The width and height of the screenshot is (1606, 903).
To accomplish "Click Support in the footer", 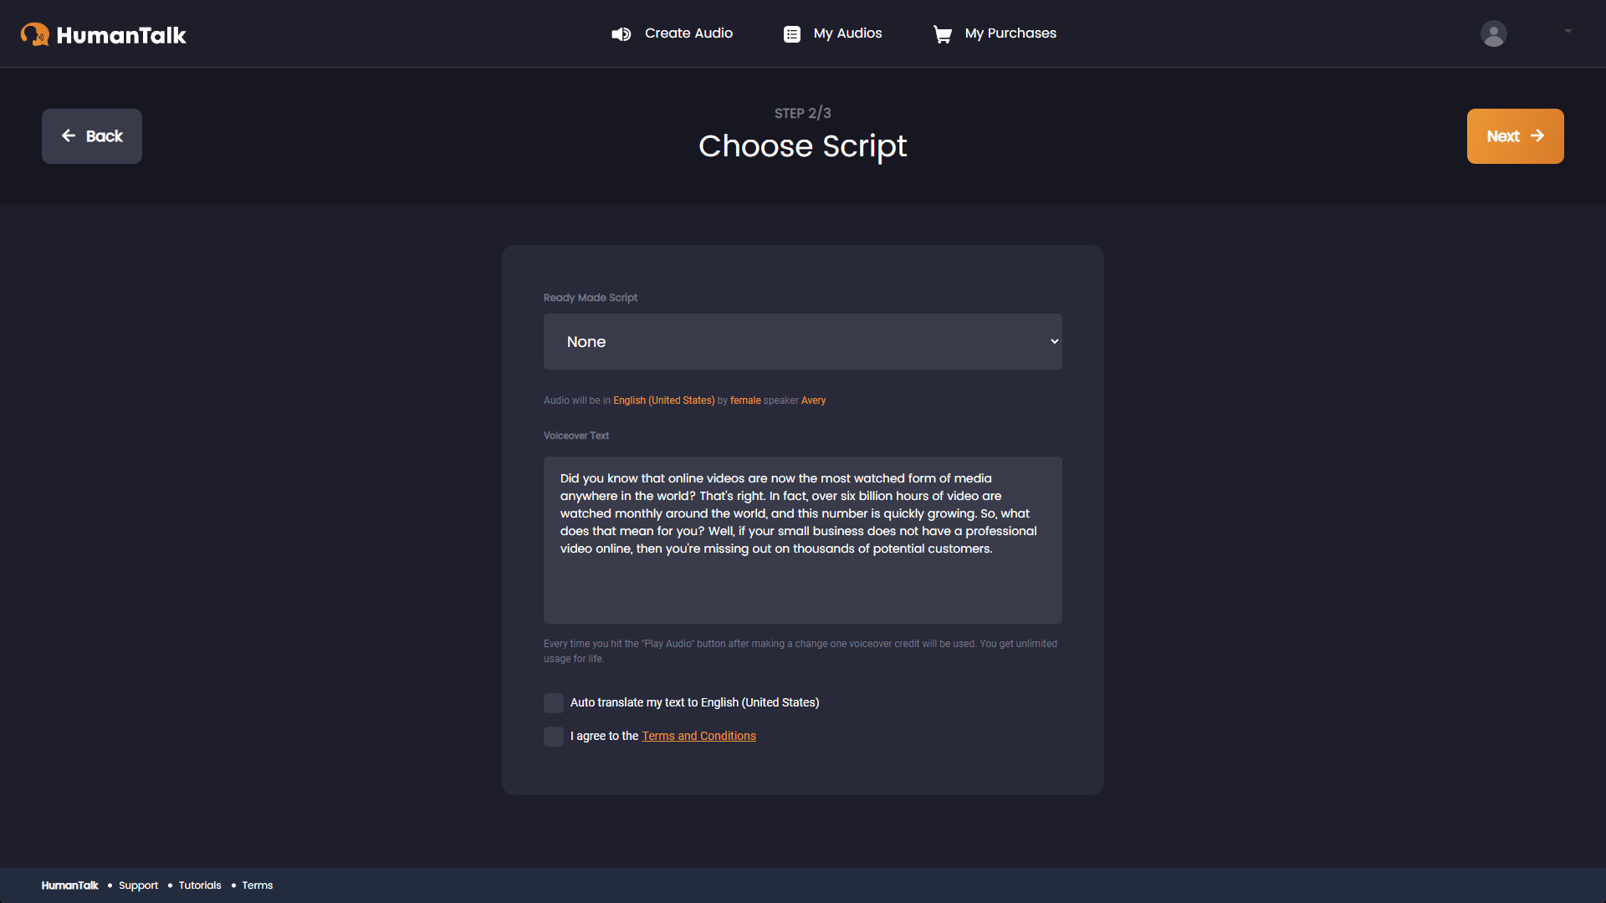I will point(139,885).
